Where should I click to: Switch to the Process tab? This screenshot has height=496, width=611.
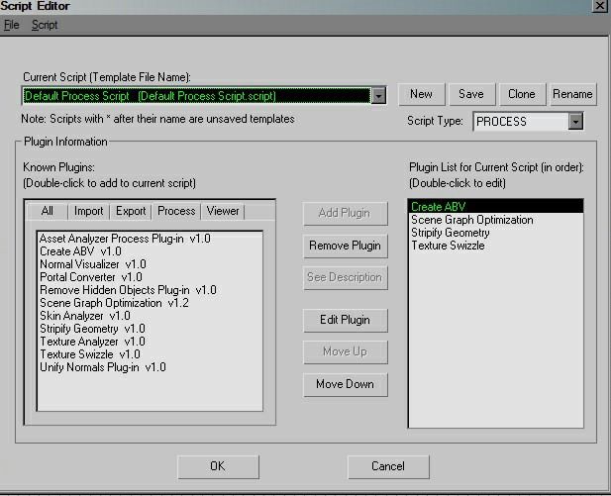176,211
